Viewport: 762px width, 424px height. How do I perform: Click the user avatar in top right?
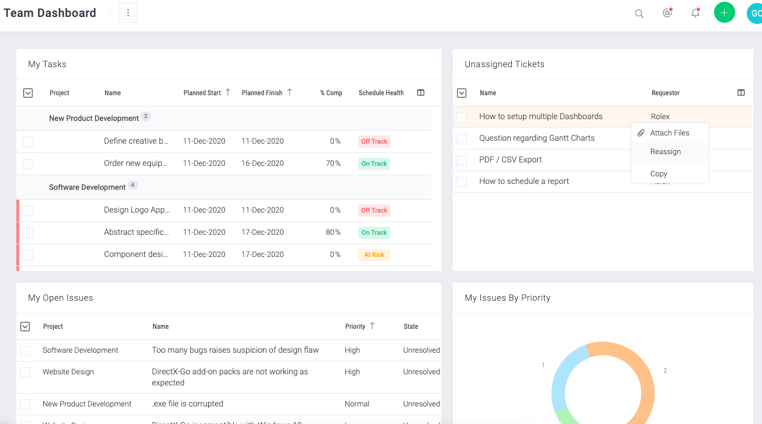coord(754,13)
